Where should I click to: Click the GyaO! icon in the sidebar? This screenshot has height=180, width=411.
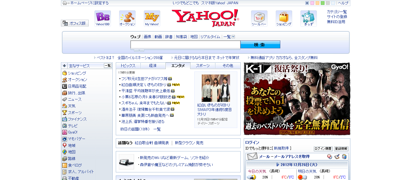point(65,132)
